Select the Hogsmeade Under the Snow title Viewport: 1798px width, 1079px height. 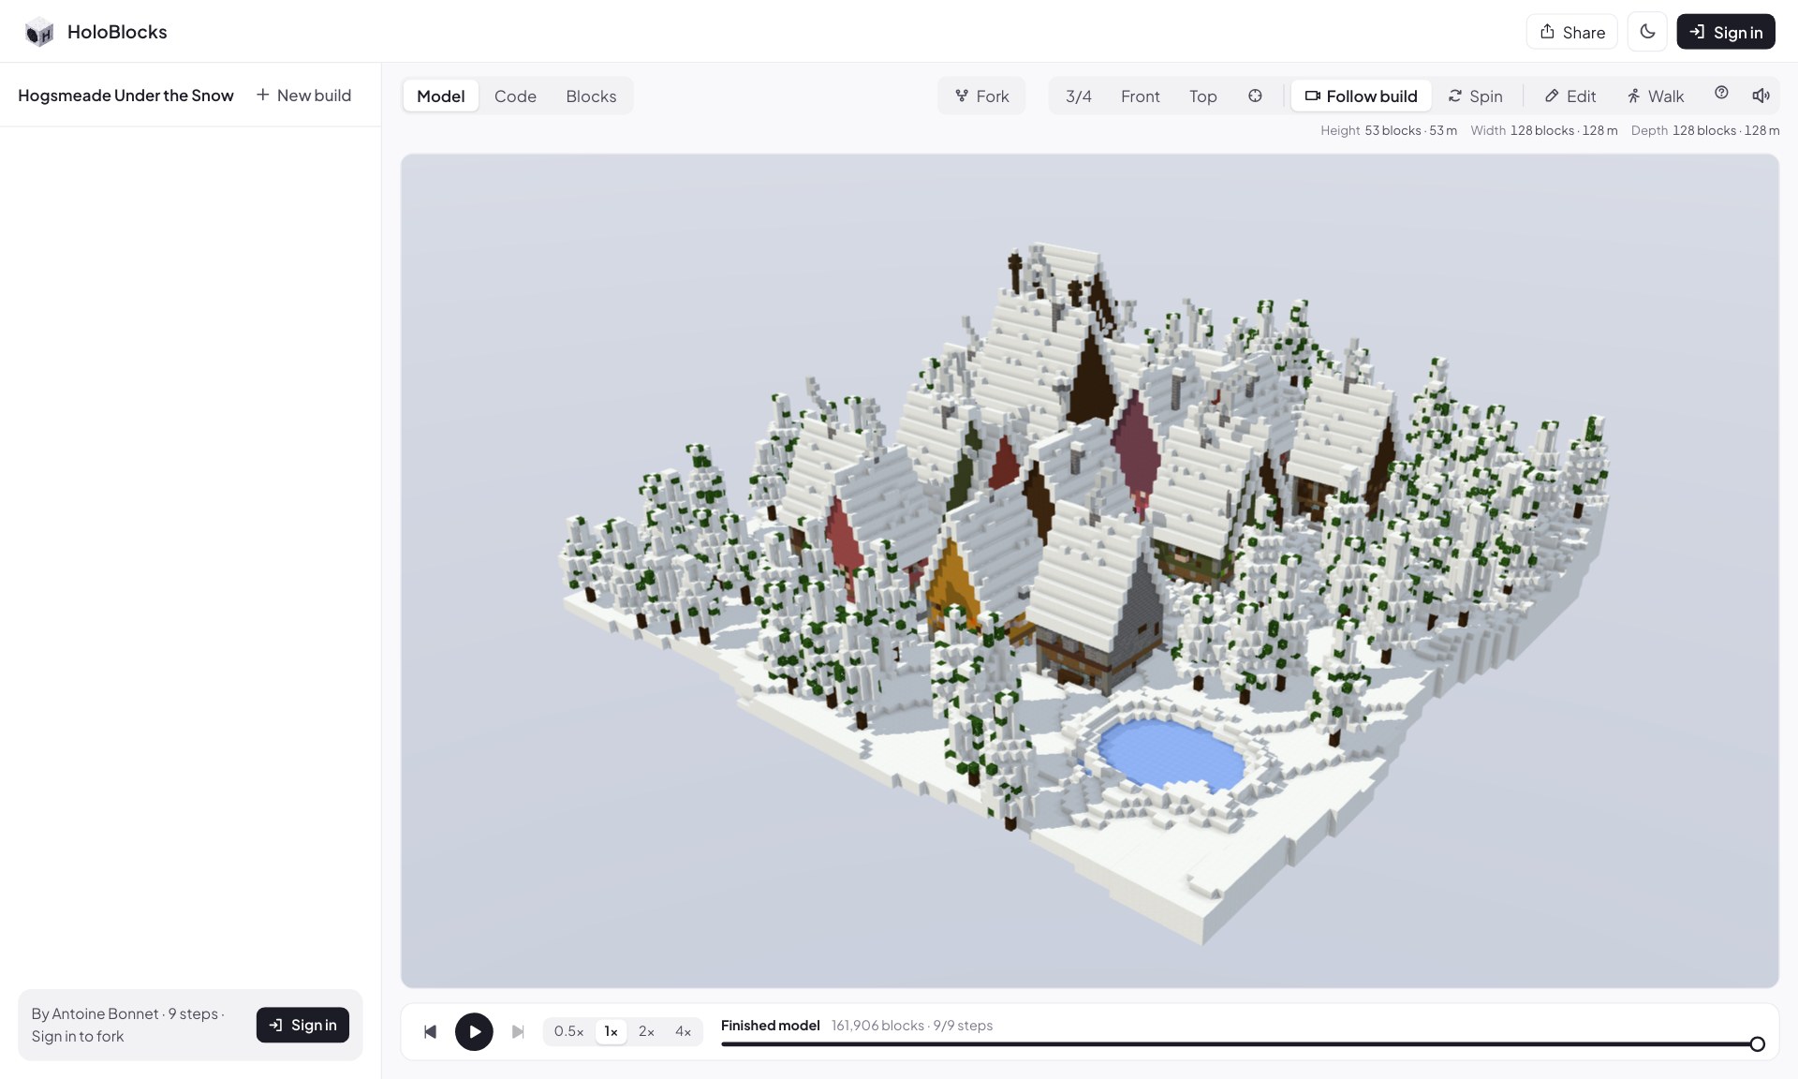[x=125, y=96]
